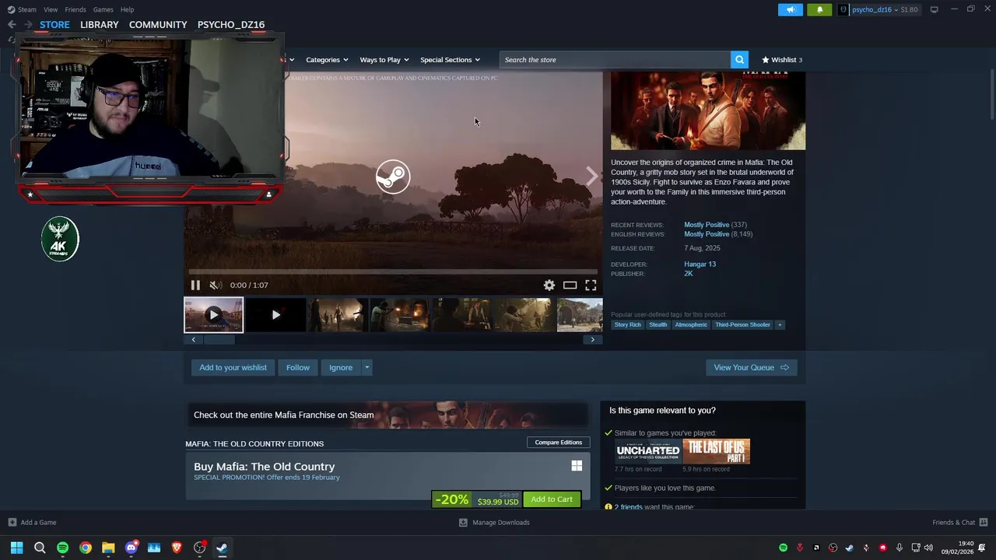Select the Third-Person Shooter tag
Screen dimensions: 996x560
(742, 325)
